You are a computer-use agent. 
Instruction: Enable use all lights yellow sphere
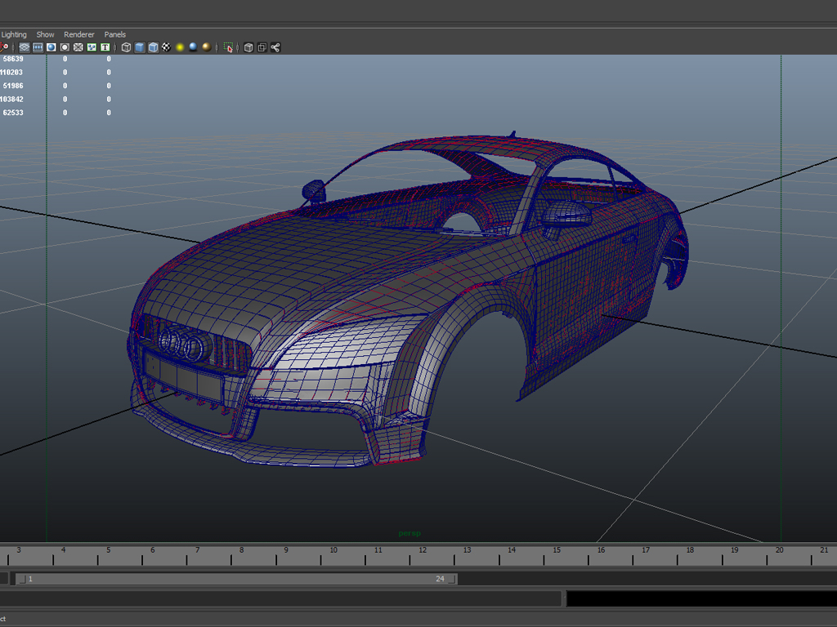point(180,47)
